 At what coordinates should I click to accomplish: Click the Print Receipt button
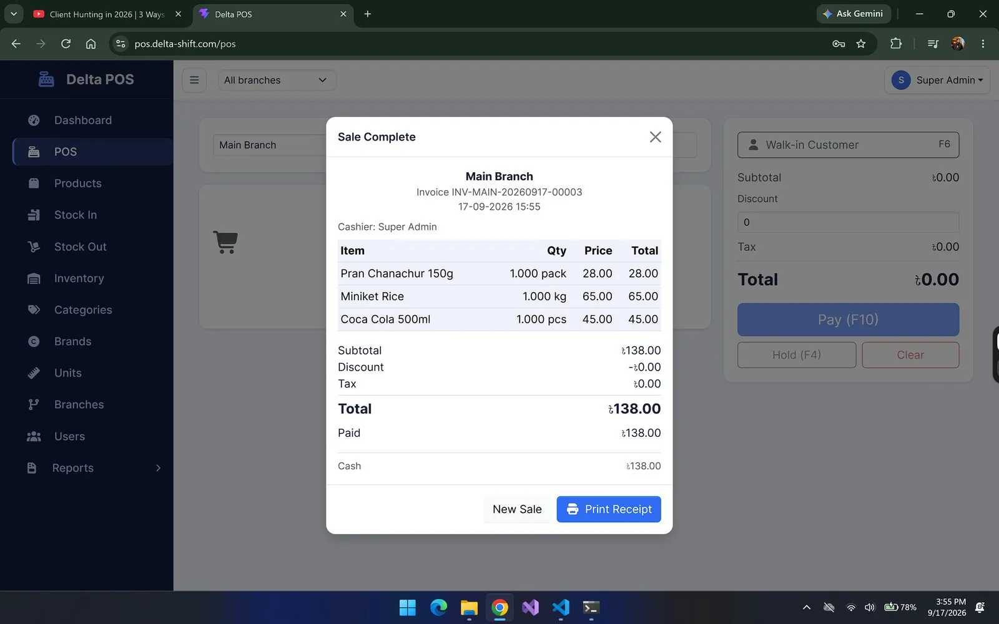609,509
